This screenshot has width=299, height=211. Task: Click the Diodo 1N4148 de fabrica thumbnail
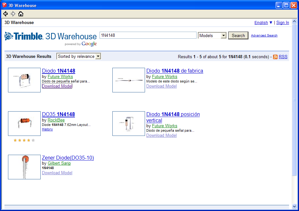click(x=129, y=80)
